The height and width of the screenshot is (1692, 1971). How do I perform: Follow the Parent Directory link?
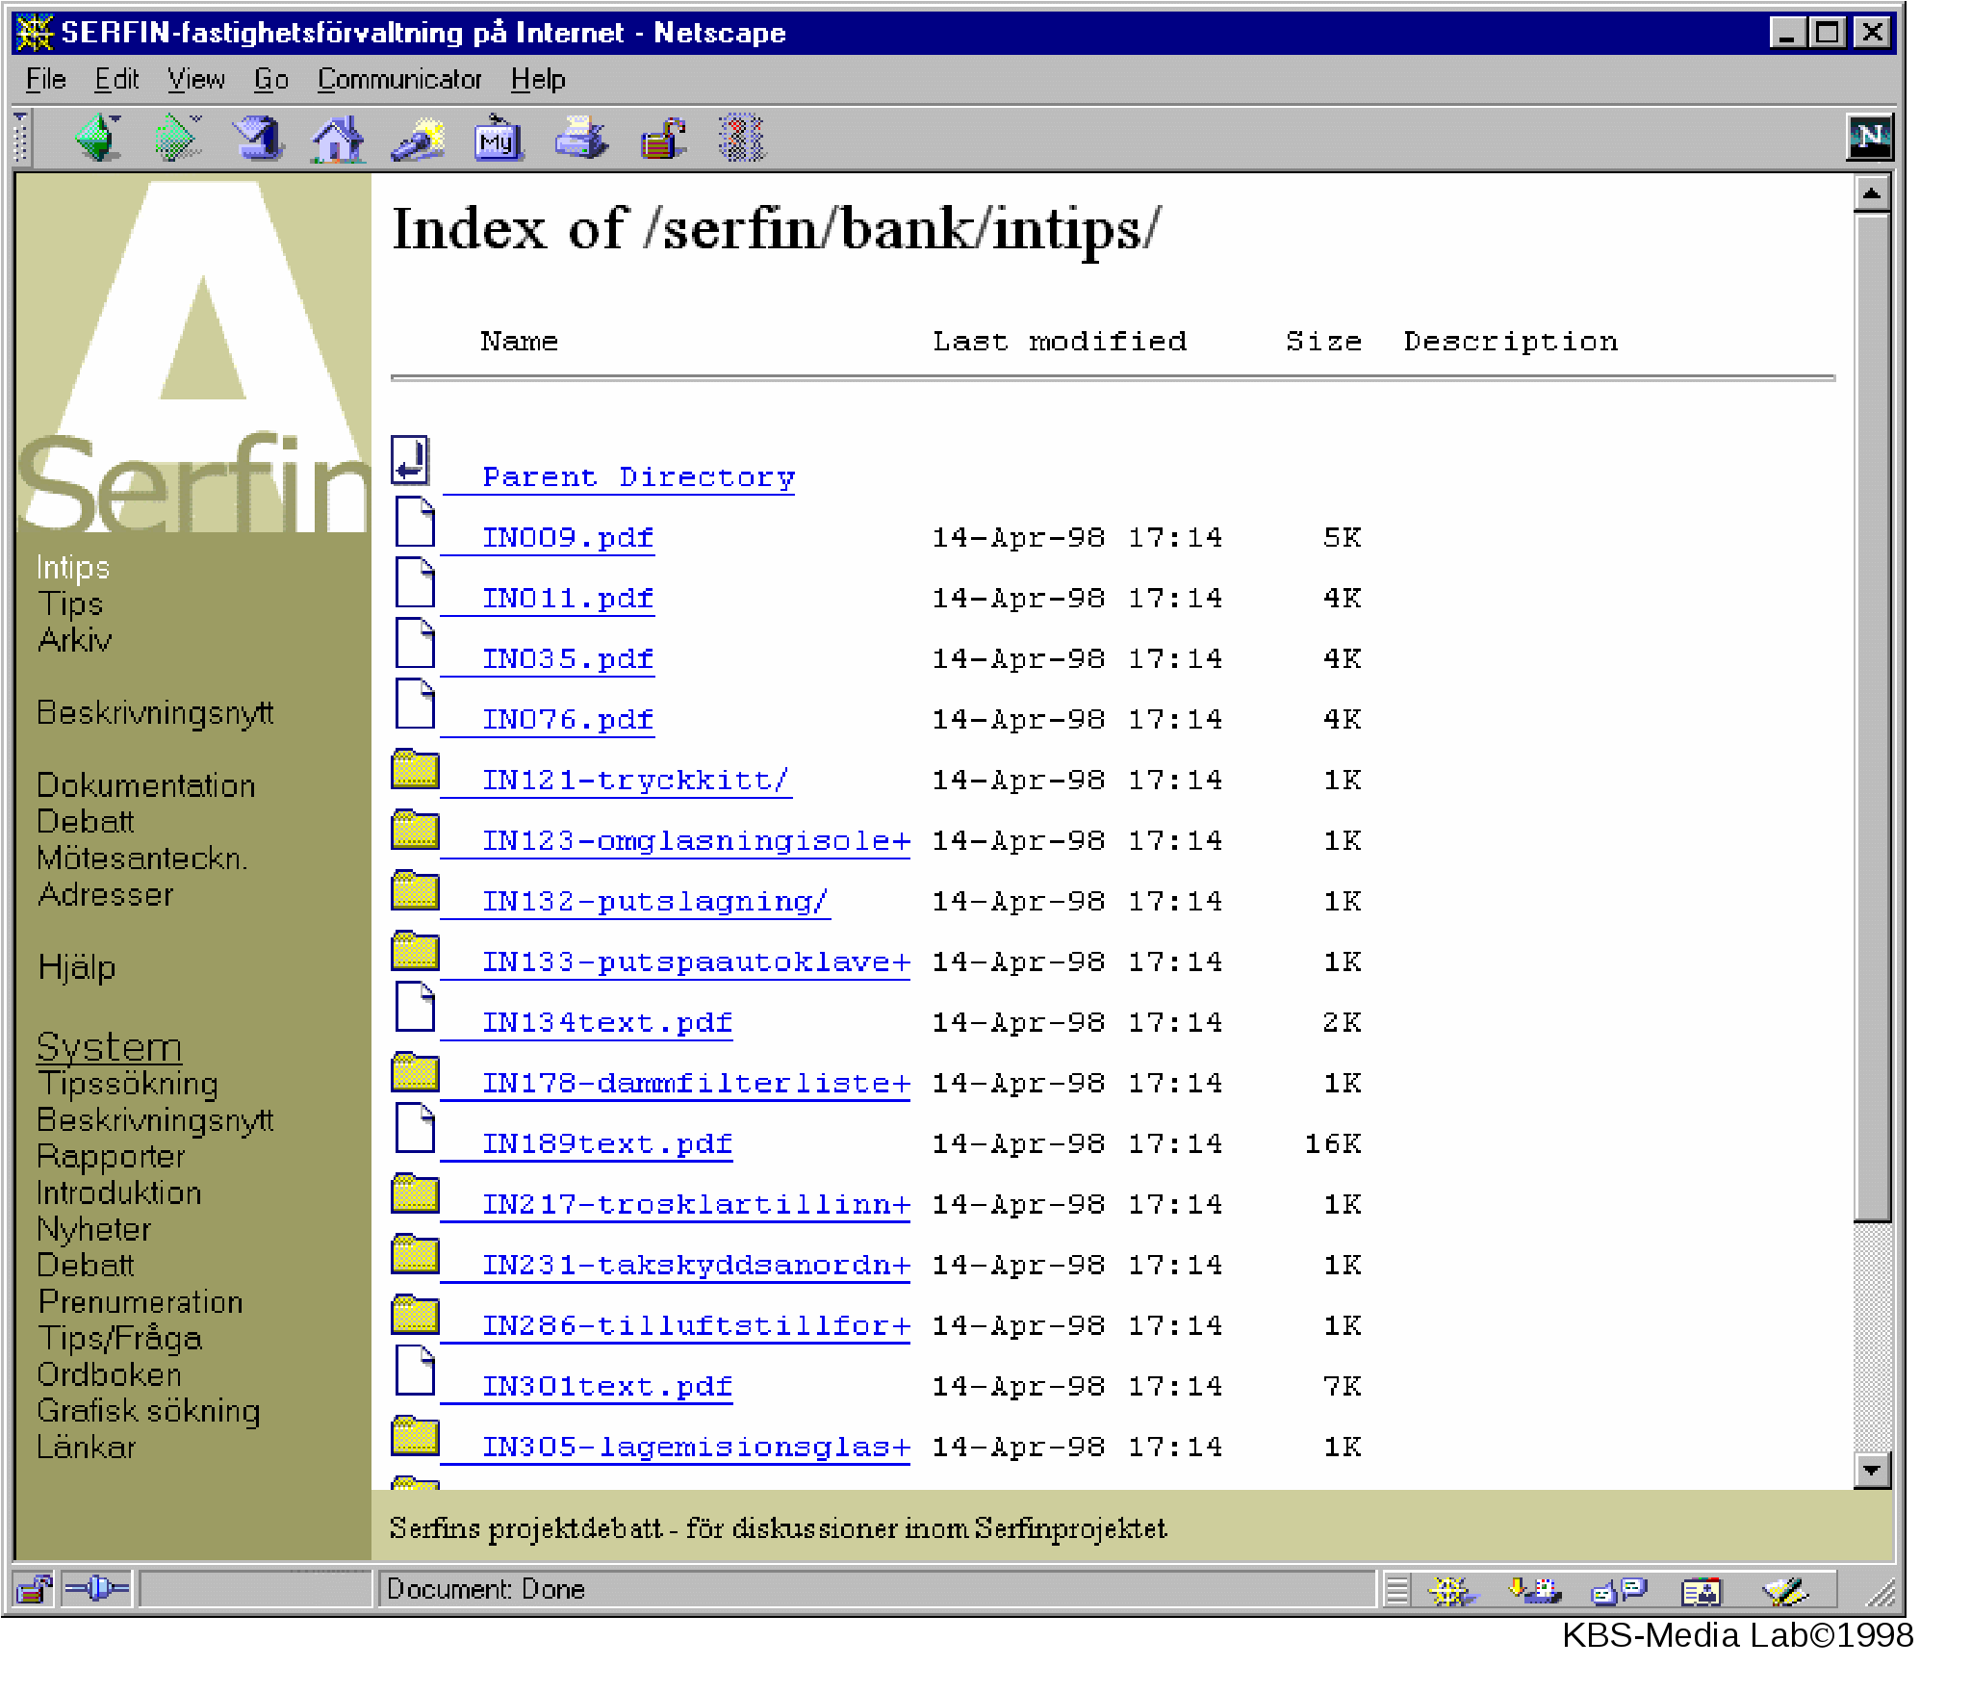click(638, 477)
